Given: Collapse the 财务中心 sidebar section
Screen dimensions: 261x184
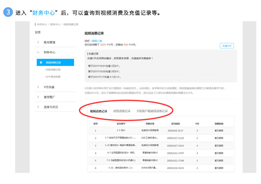Looking at the screenshot, I should tap(38, 52).
